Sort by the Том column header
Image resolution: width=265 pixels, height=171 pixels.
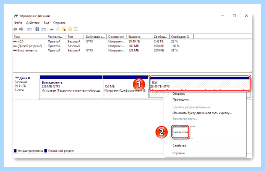click(x=29, y=36)
